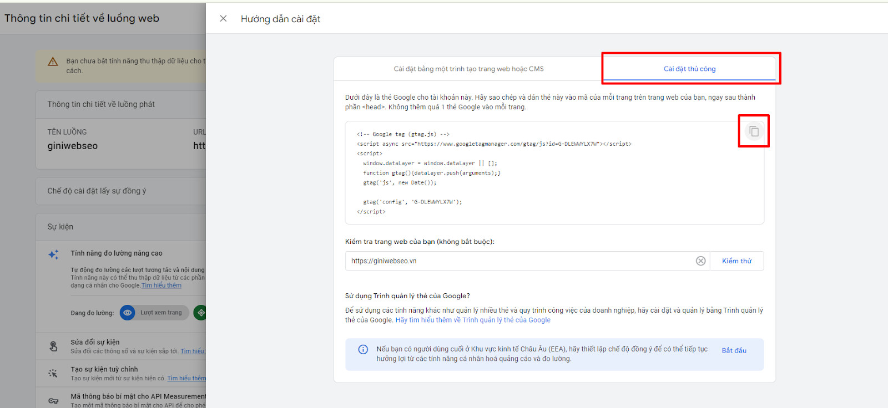888x408 pixels.
Task: Click the TÊN LUỒNG column label
Action: coord(67,132)
